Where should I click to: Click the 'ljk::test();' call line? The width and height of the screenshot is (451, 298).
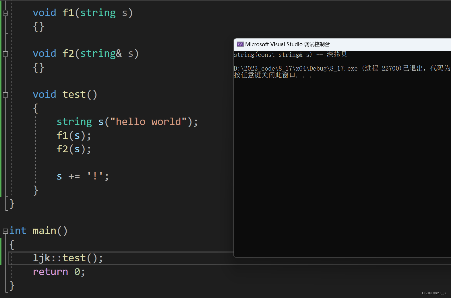coord(68,258)
